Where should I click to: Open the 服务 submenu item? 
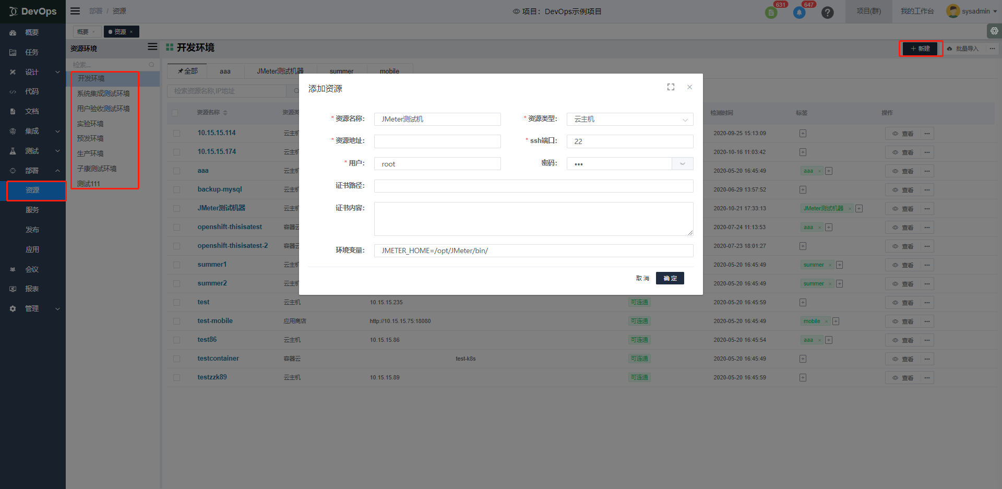pos(32,210)
